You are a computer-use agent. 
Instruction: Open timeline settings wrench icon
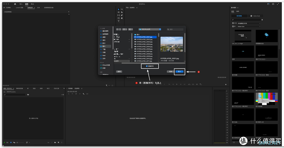tap(84, 94)
